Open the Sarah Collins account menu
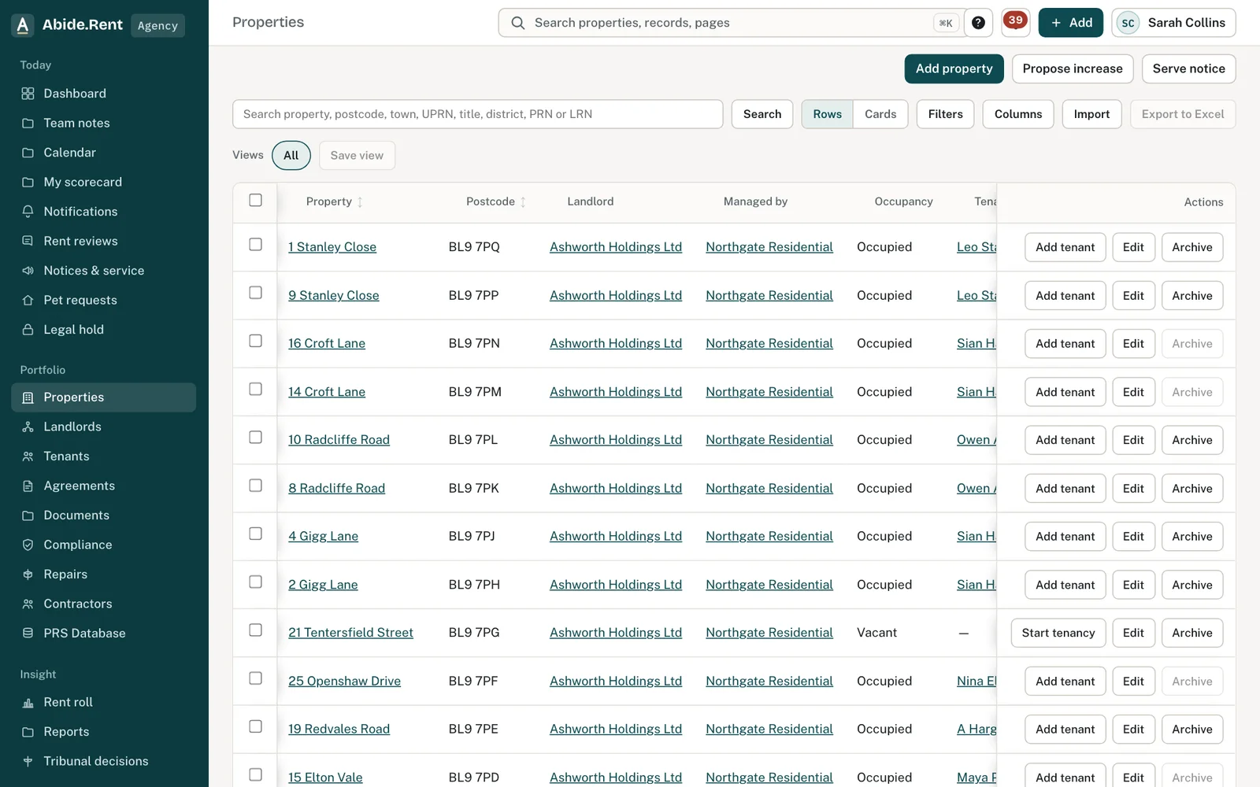This screenshot has height=787, width=1260. [1173, 23]
